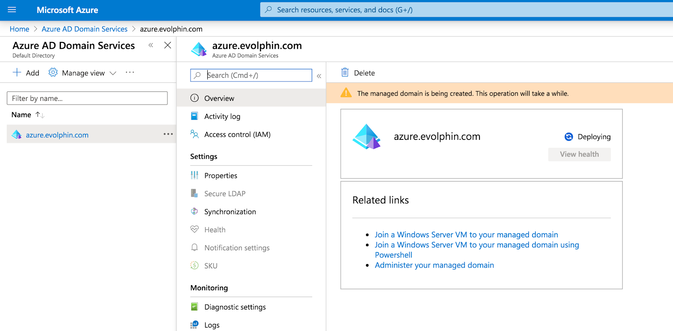Click the Monitoring section heading

(209, 288)
